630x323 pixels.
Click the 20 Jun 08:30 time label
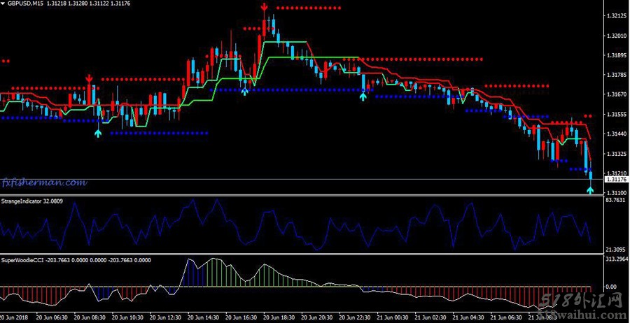point(90,317)
